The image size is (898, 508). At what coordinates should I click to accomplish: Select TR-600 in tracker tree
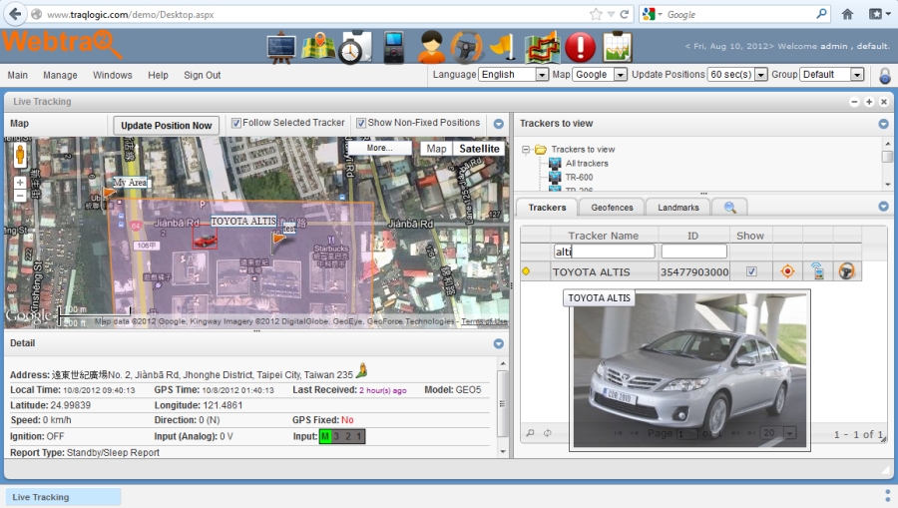point(579,177)
